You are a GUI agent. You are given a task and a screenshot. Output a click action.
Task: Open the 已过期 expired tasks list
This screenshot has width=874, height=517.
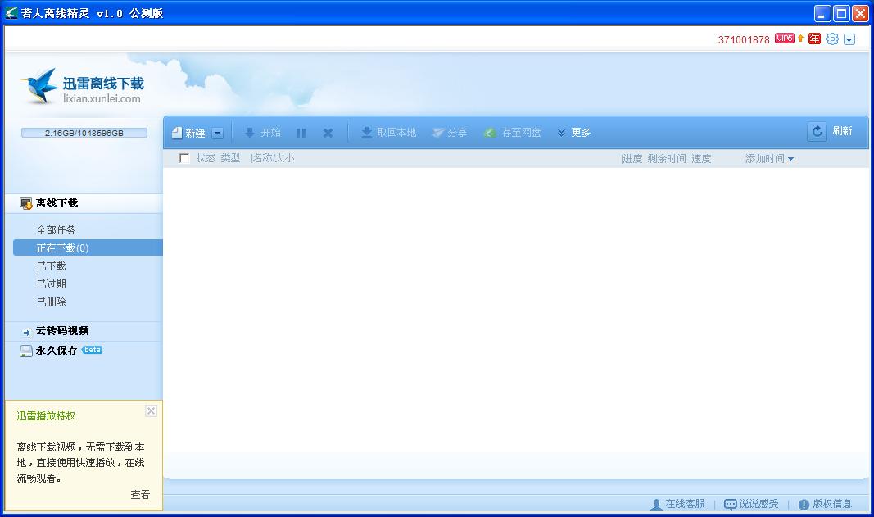pyautogui.click(x=52, y=283)
